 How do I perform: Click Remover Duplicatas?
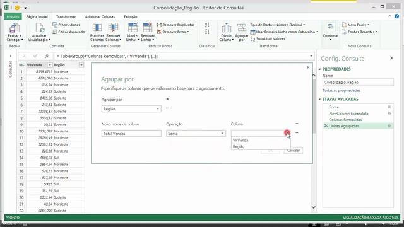click(x=175, y=25)
